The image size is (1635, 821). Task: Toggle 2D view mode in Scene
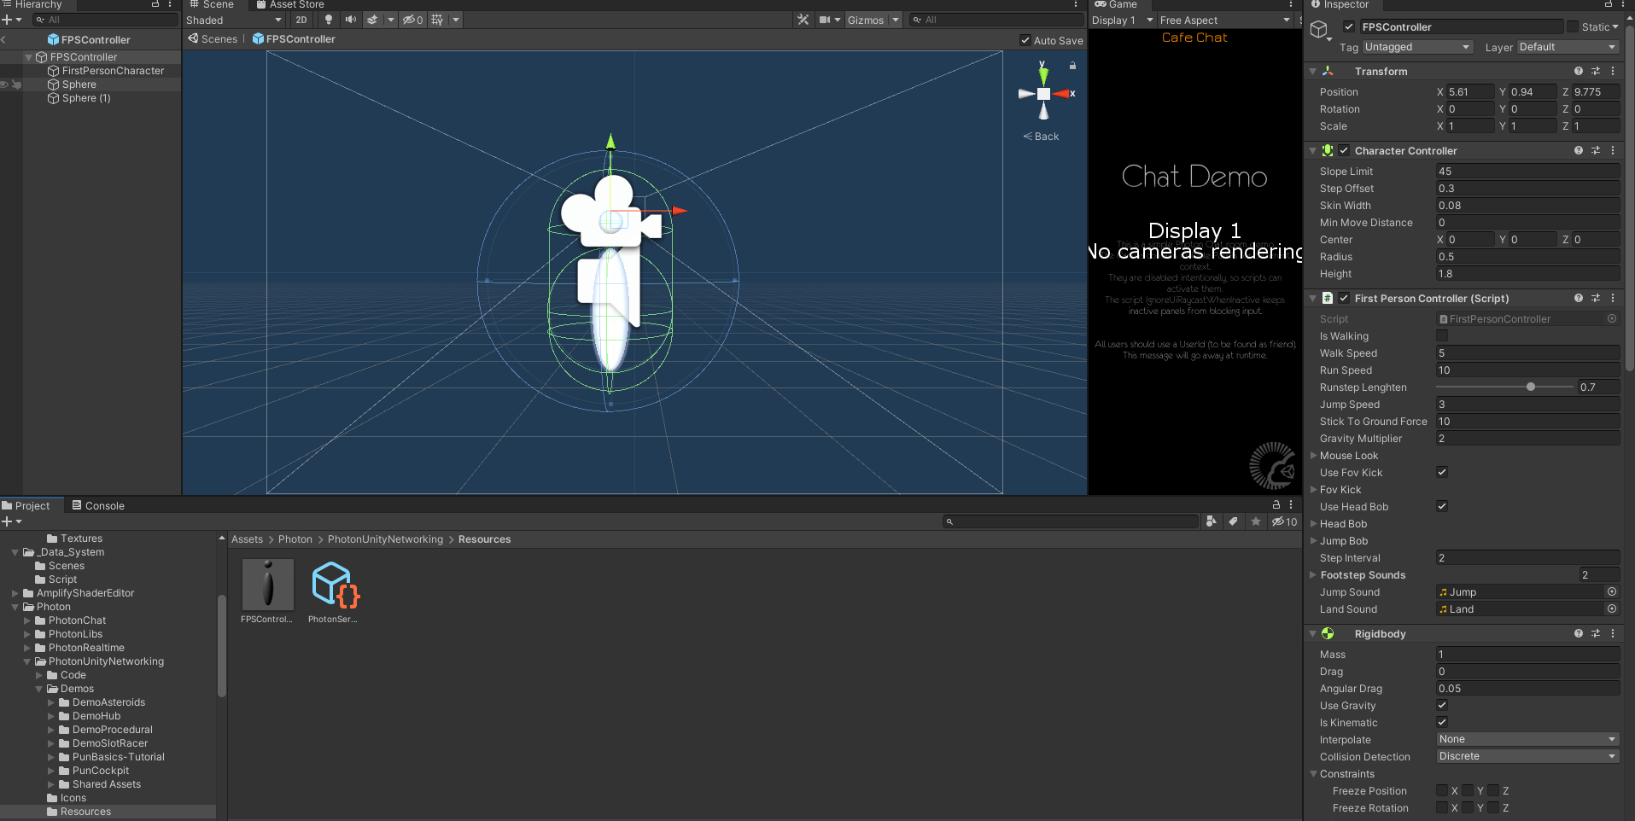pyautogui.click(x=301, y=20)
